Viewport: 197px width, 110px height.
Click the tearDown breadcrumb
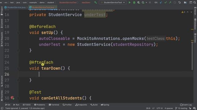pyautogui.click(x=86, y=2)
